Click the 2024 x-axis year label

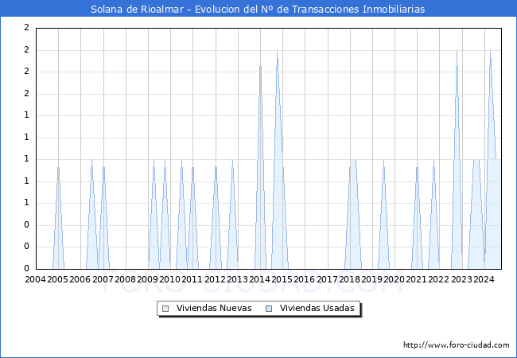point(484,279)
